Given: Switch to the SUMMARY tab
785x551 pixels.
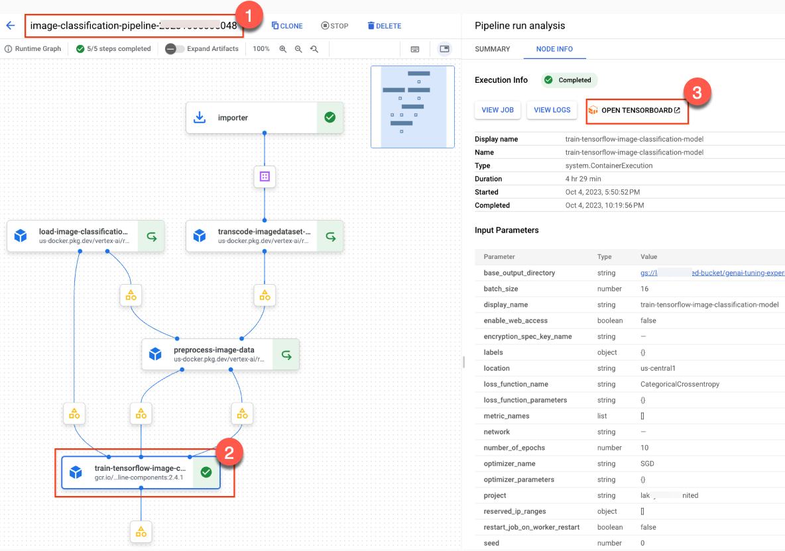Looking at the screenshot, I should [x=493, y=49].
